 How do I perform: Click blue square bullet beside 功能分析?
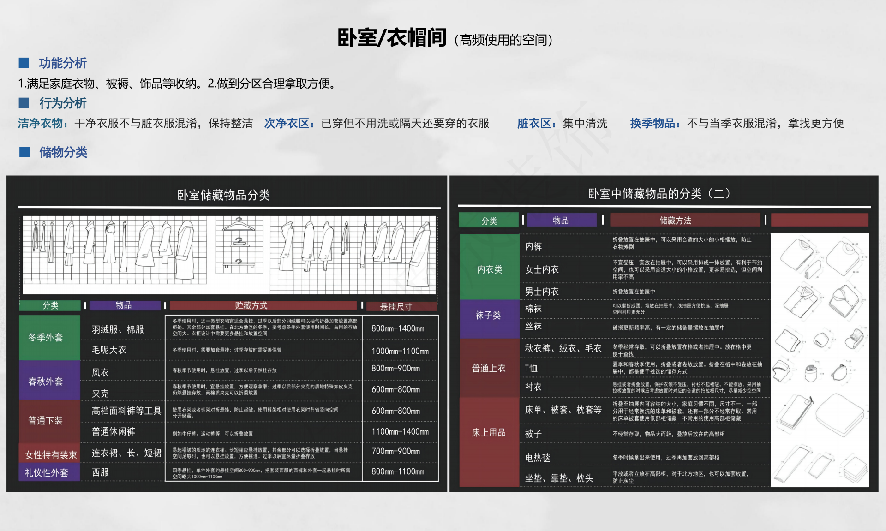[x=24, y=63]
